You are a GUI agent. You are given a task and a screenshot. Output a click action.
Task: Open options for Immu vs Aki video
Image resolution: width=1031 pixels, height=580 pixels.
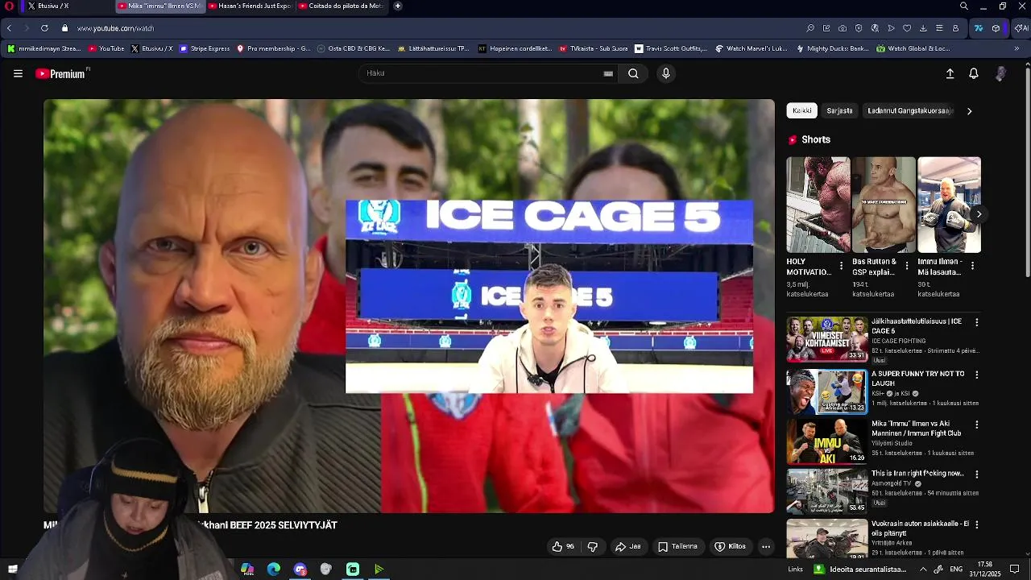[977, 425]
